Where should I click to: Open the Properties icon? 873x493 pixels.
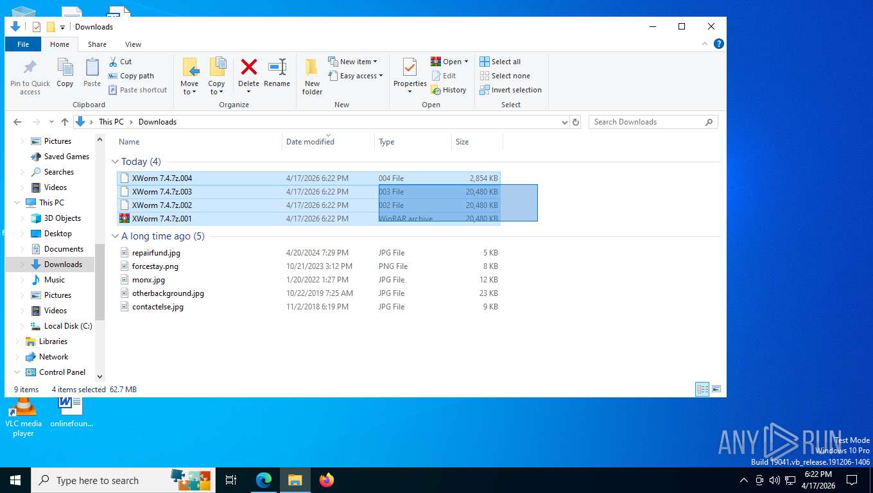410,67
